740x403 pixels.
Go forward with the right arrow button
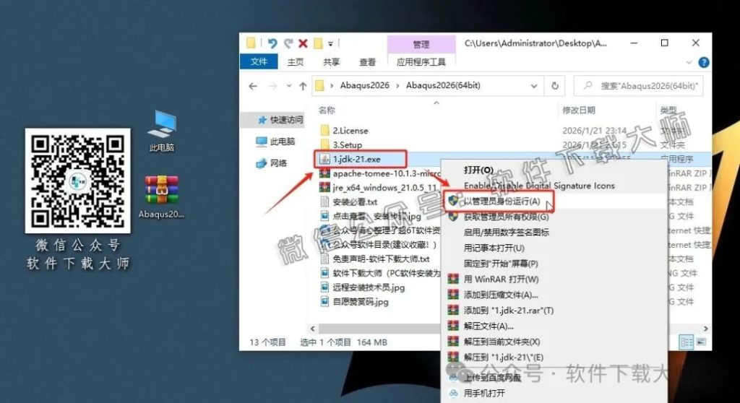(x=272, y=86)
